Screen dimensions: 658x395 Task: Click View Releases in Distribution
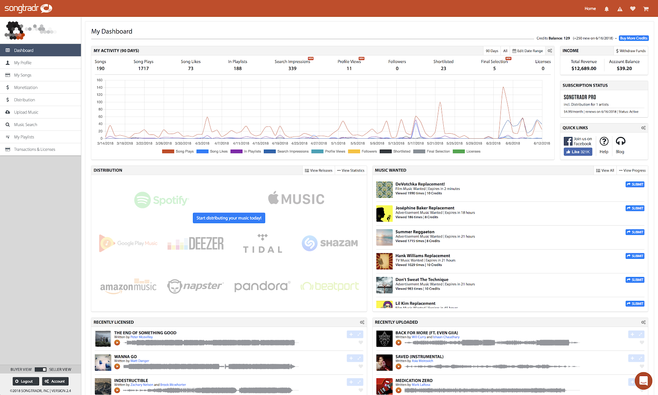tap(318, 171)
